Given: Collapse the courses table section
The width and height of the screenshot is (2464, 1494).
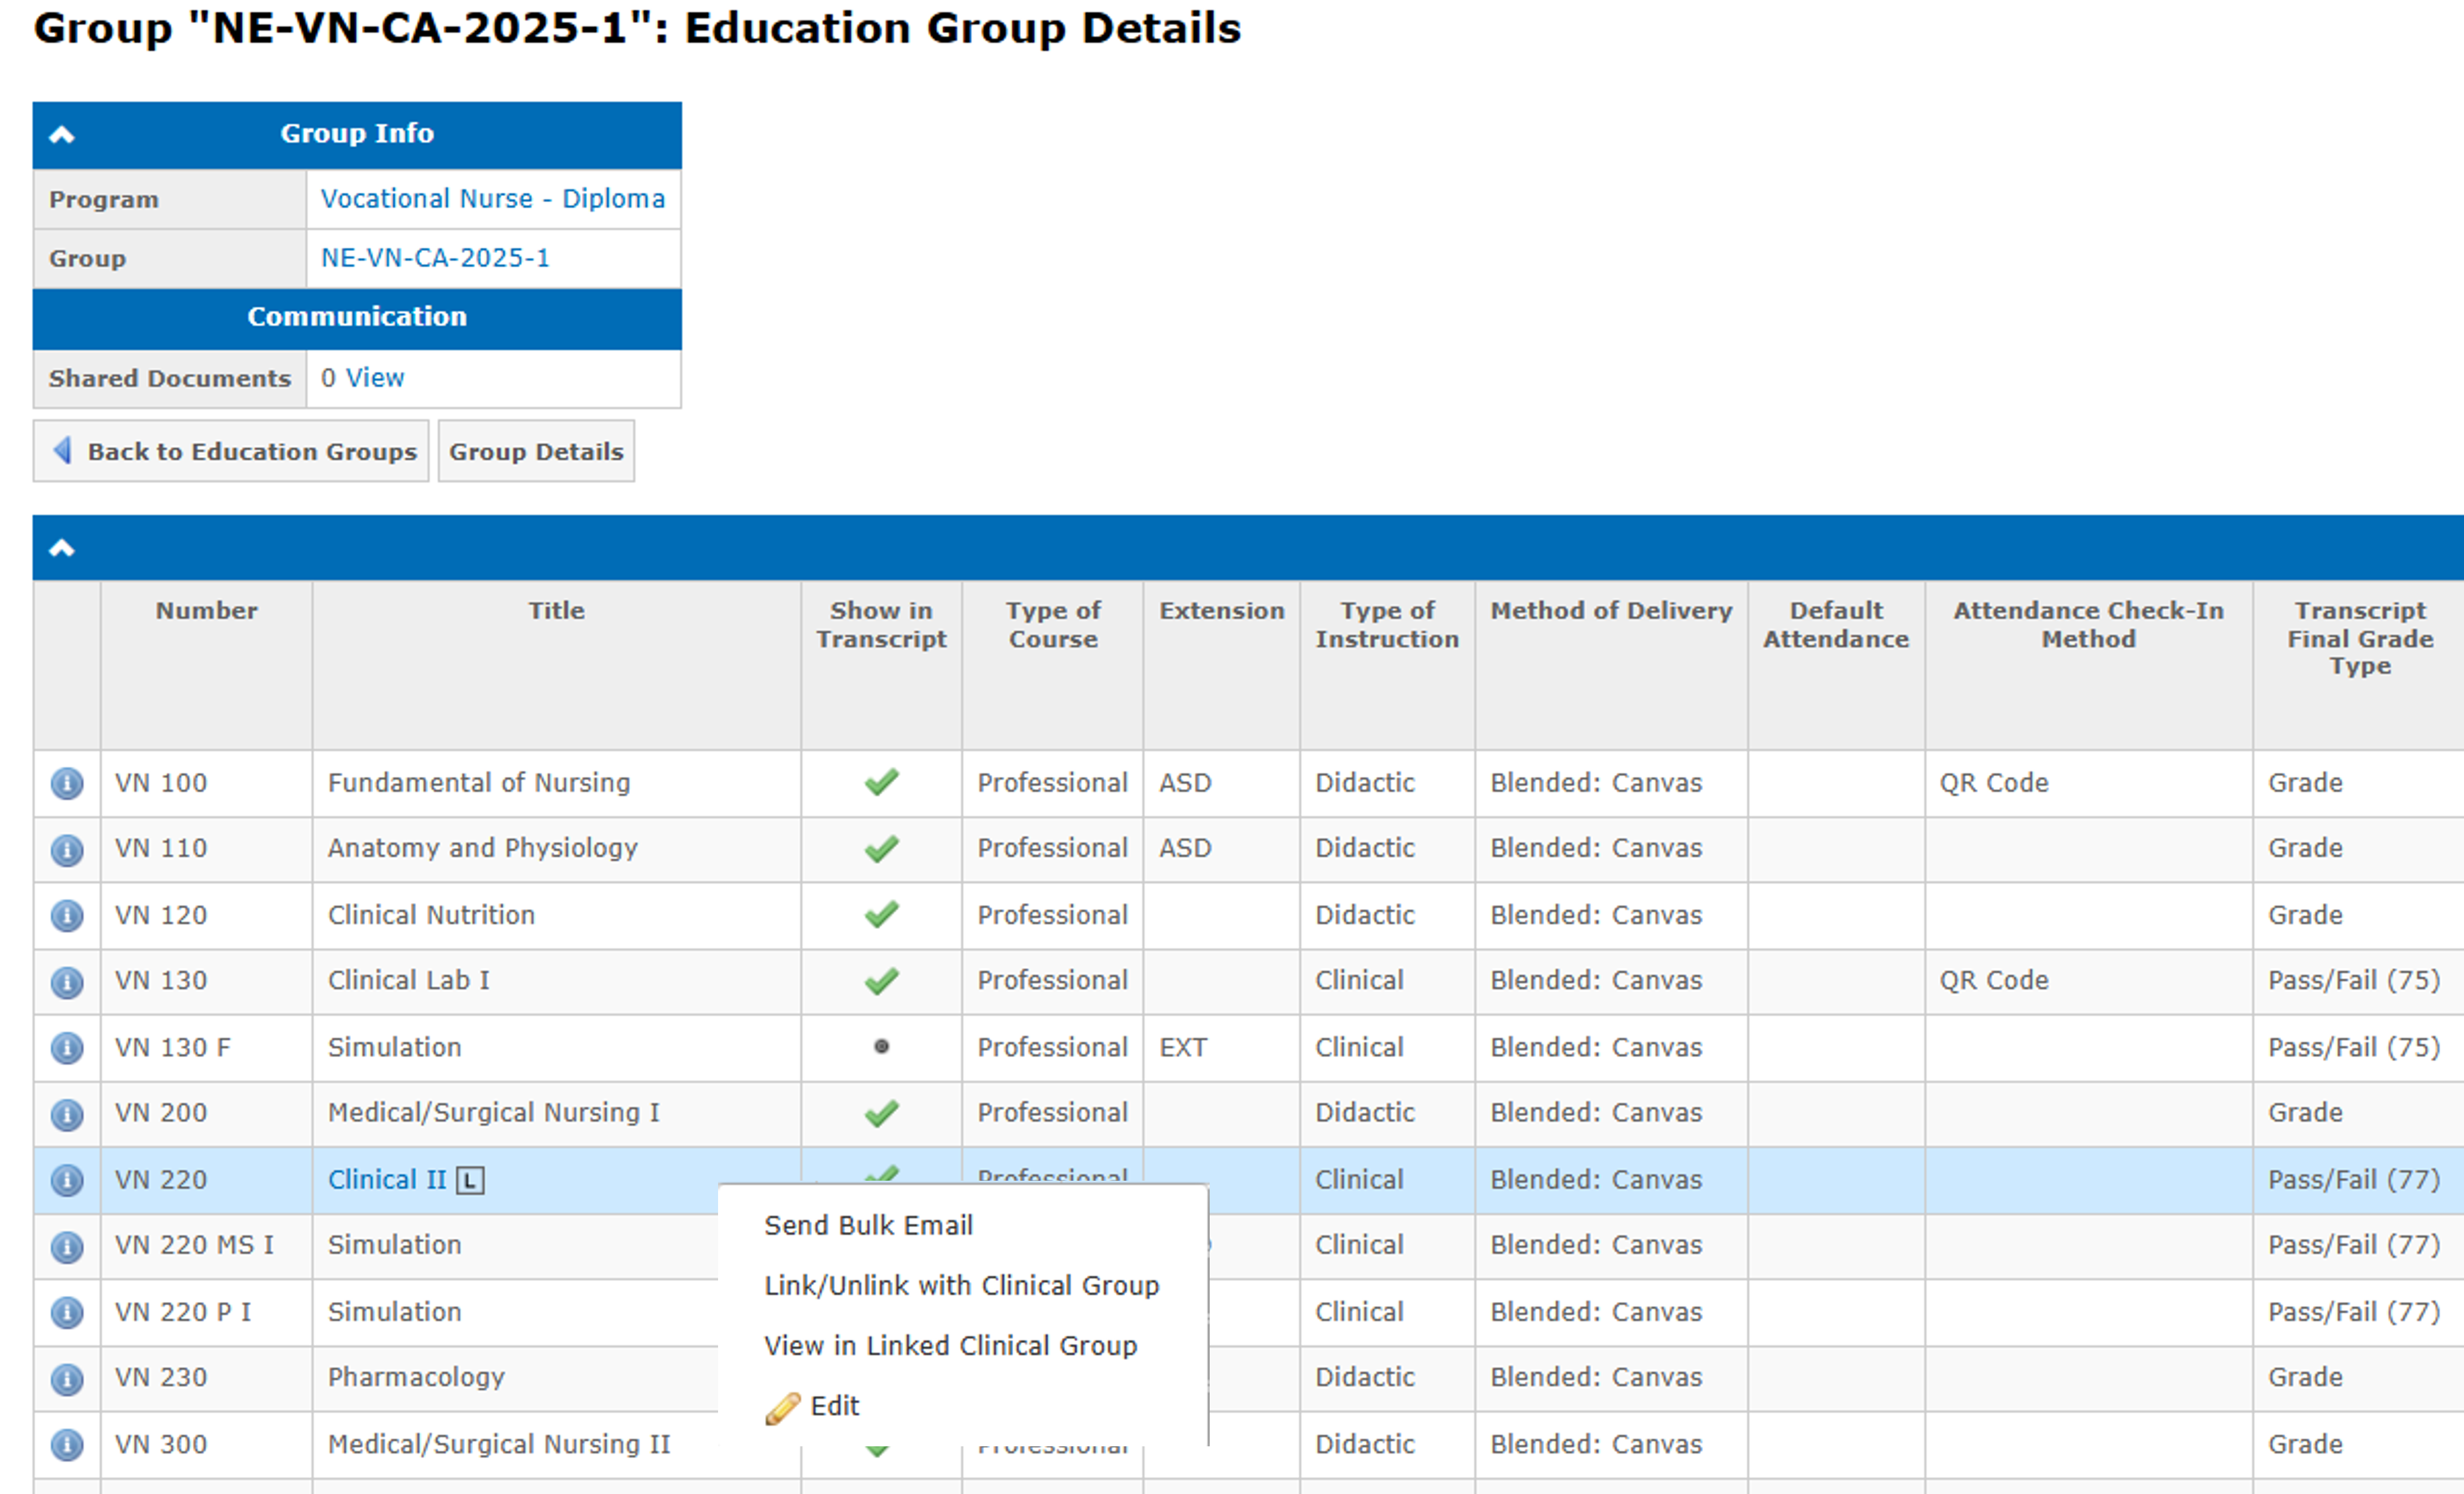Looking at the screenshot, I should [x=62, y=549].
